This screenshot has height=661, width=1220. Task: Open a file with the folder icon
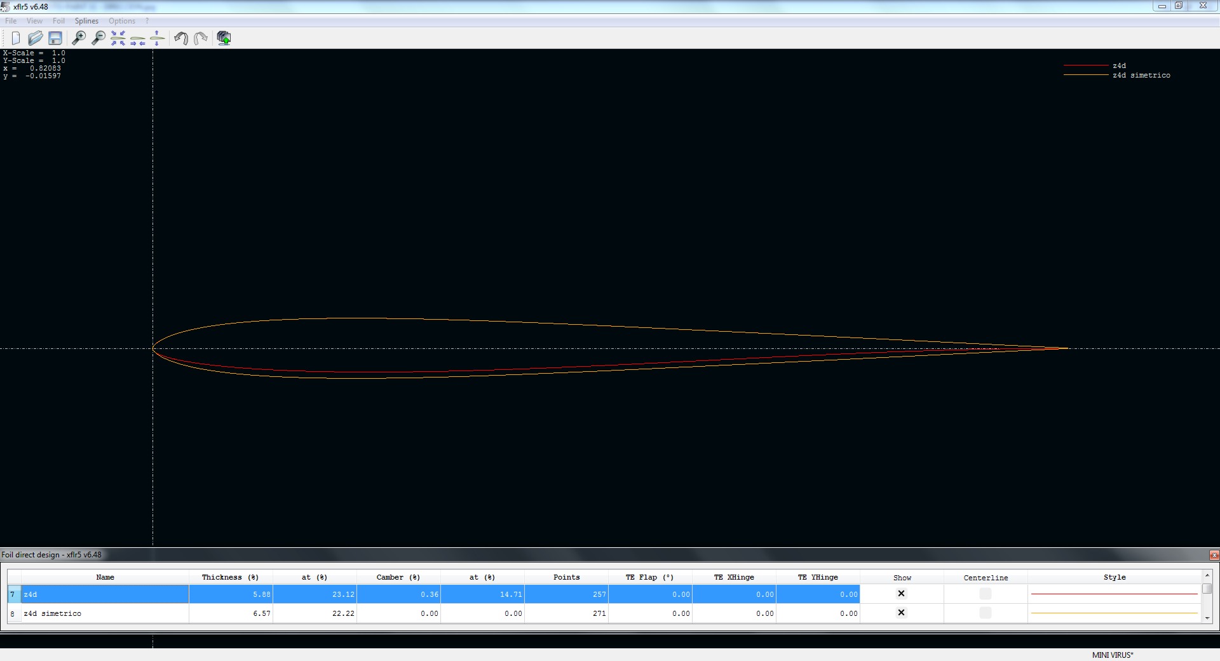(x=36, y=38)
